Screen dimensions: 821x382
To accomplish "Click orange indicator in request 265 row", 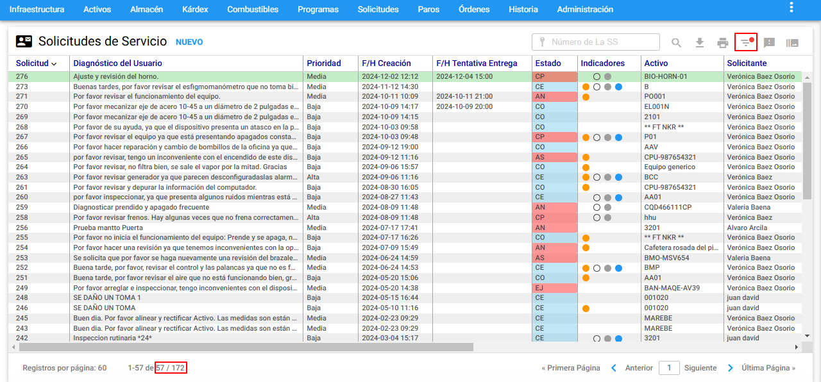I will (586, 157).
